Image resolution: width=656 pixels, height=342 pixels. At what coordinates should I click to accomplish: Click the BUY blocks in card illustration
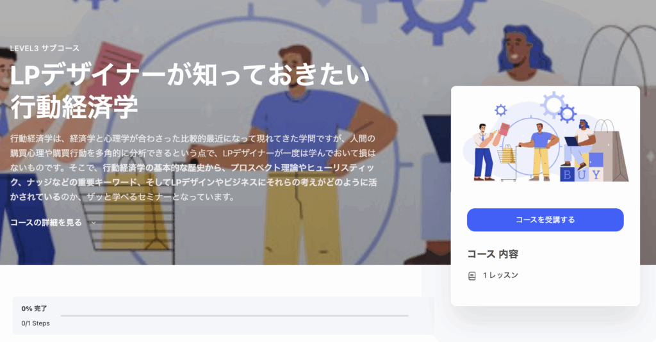click(582, 174)
